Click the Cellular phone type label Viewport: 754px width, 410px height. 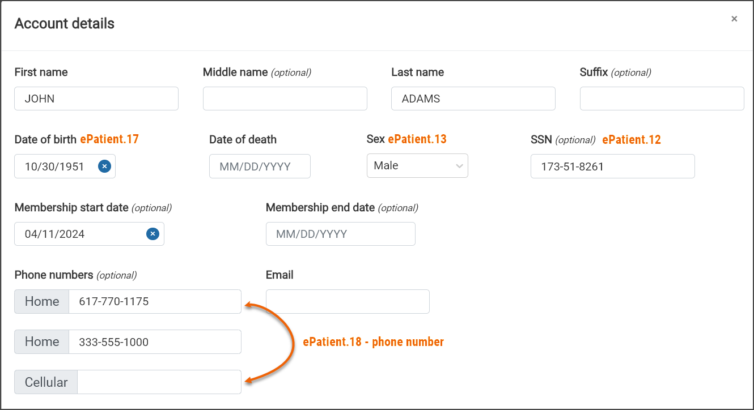coord(46,382)
